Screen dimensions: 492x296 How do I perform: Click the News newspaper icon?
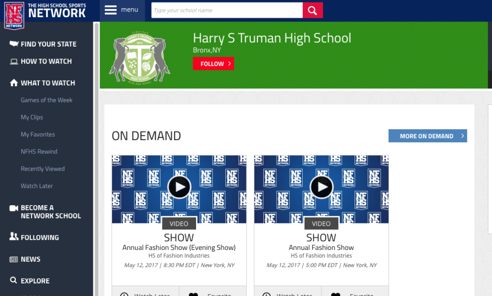click(13, 259)
